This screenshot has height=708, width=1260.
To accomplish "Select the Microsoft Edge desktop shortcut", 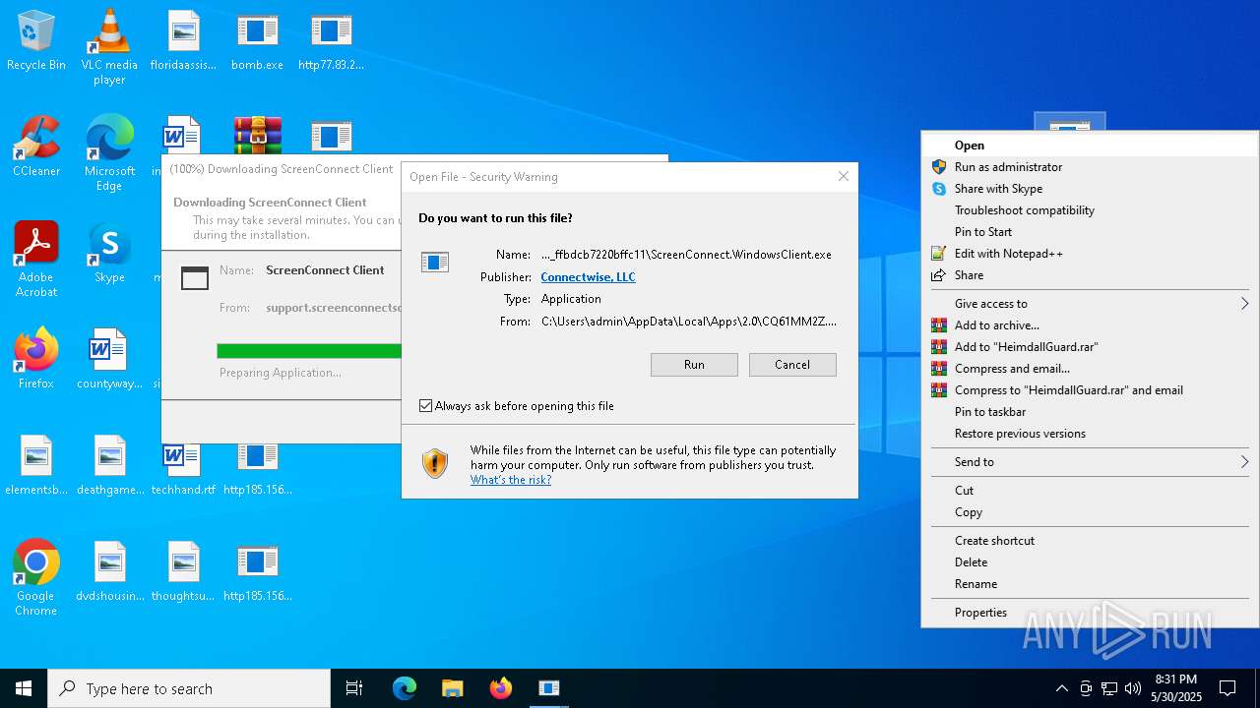I will pyautogui.click(x=109, y=153).
